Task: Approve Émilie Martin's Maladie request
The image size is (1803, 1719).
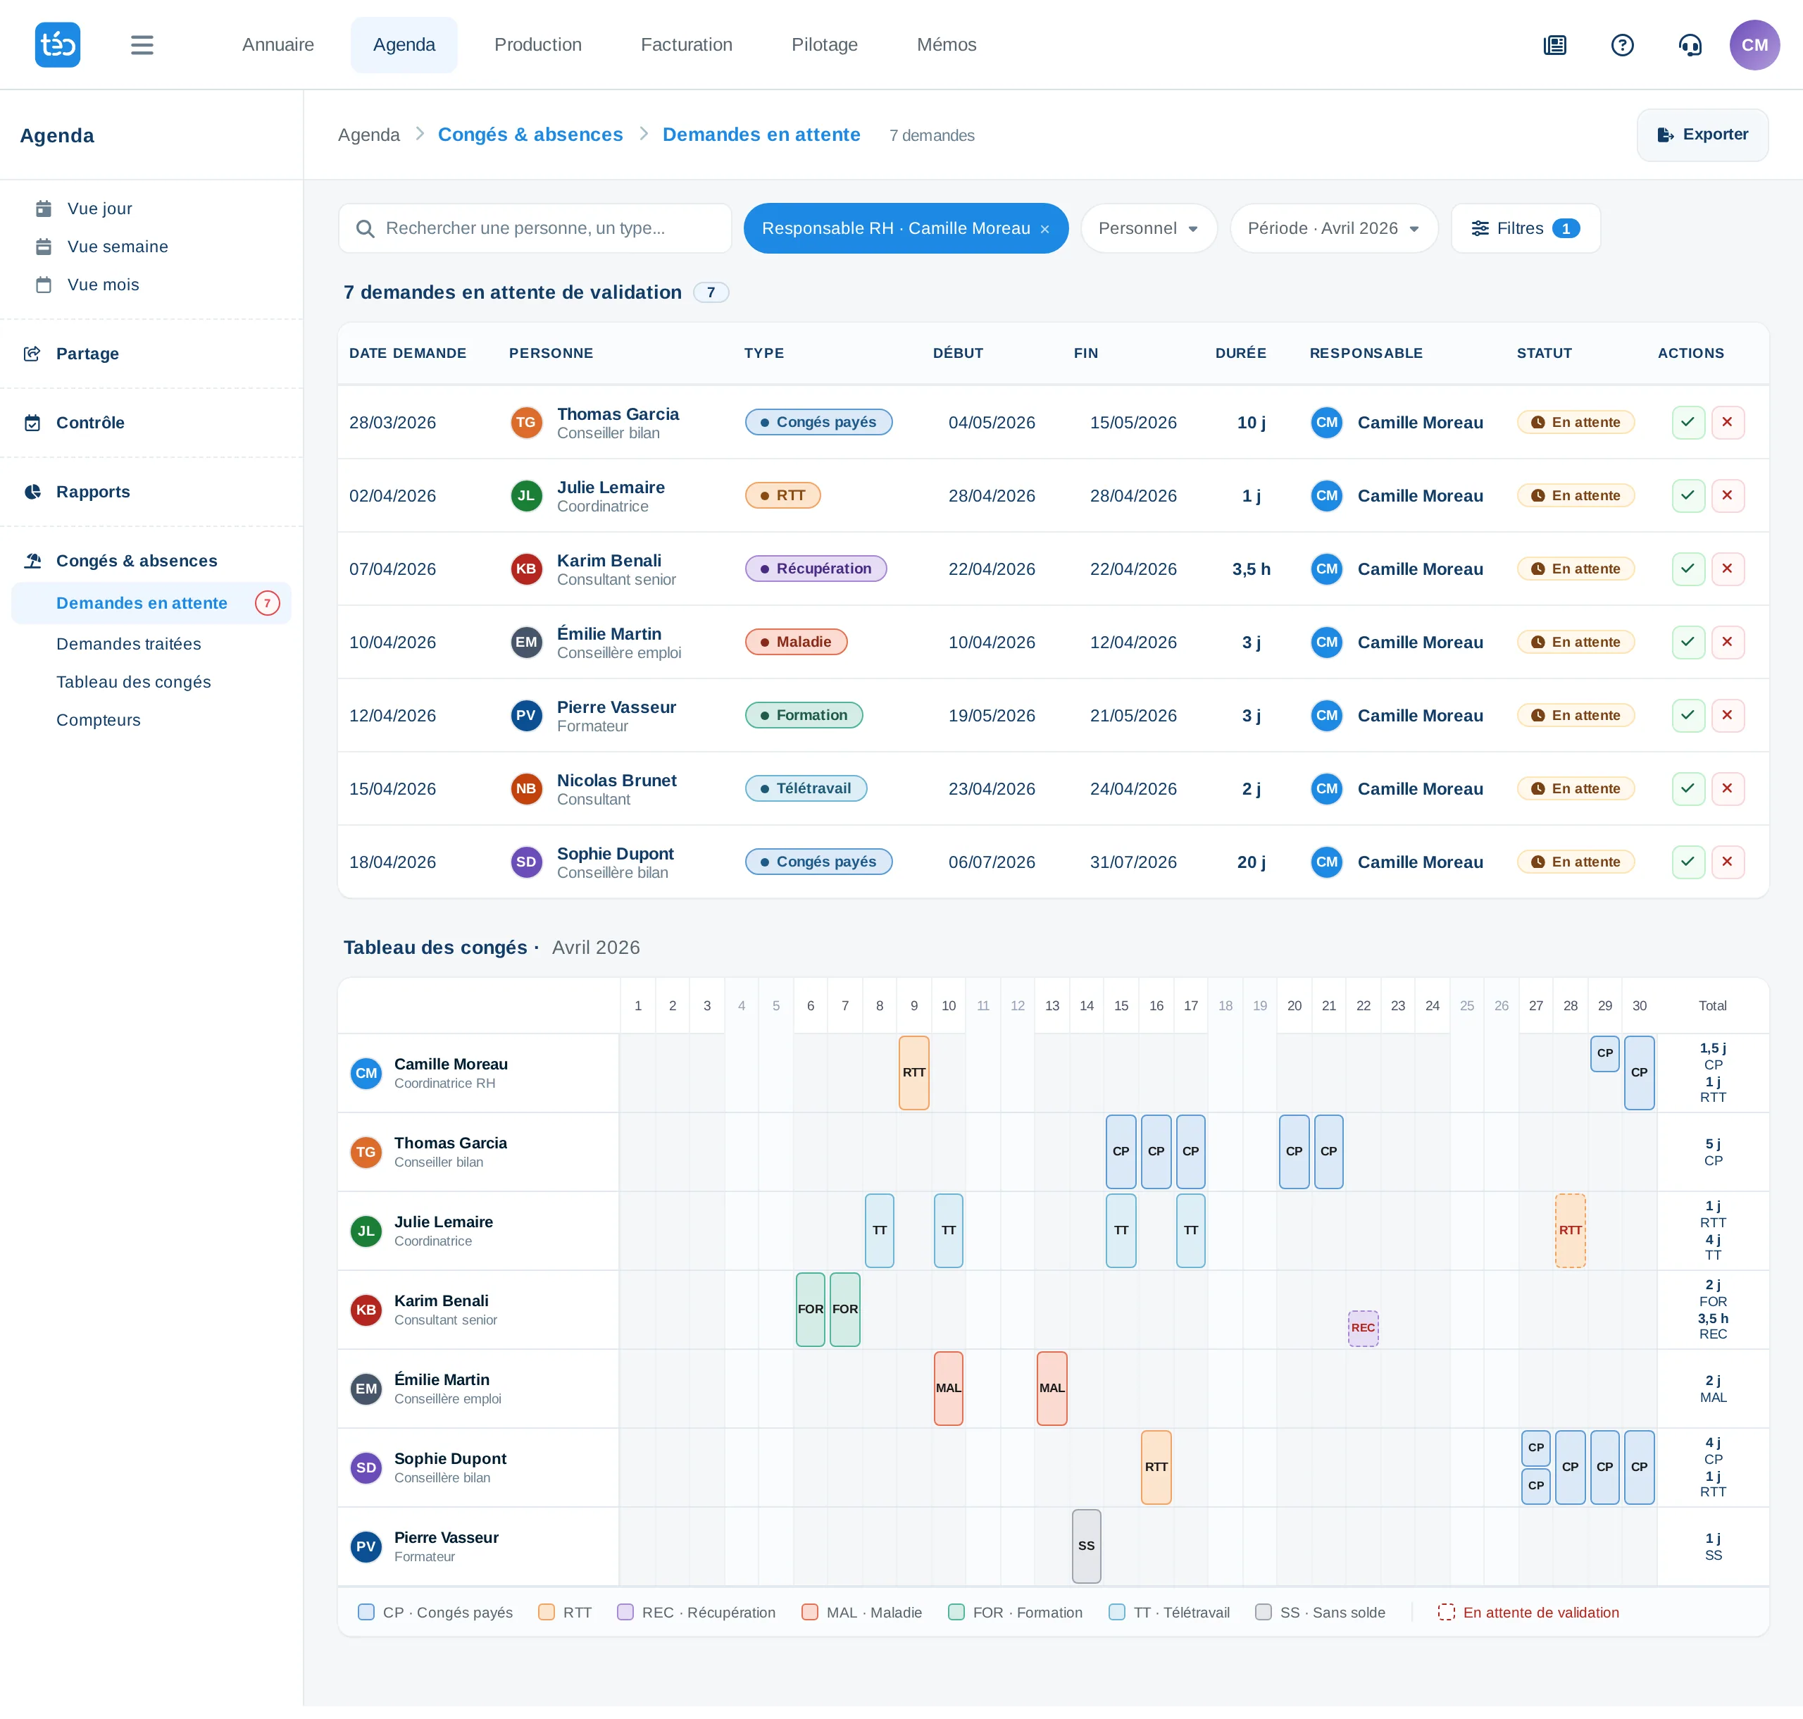Action: click(1687, 643)
